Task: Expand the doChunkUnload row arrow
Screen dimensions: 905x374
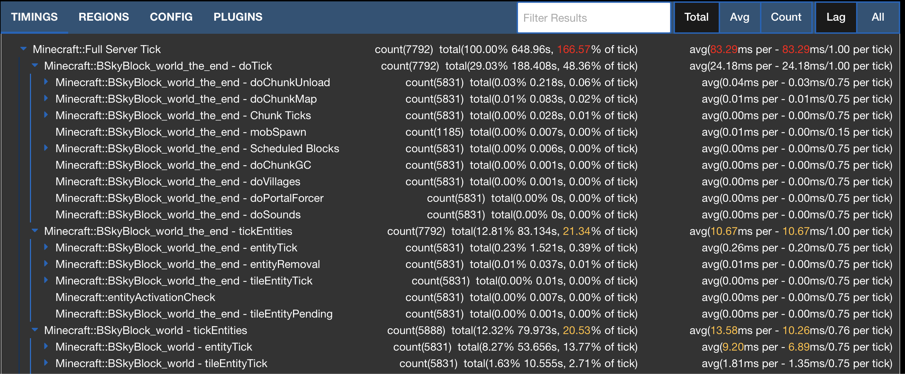Action: [46, 82]
